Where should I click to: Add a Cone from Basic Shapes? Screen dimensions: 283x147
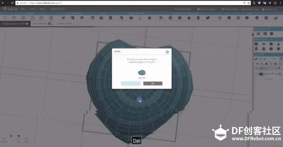(x=278, y=44)
